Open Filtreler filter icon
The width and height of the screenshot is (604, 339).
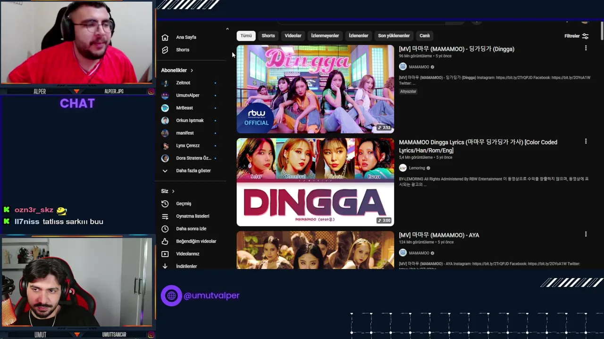585,36
